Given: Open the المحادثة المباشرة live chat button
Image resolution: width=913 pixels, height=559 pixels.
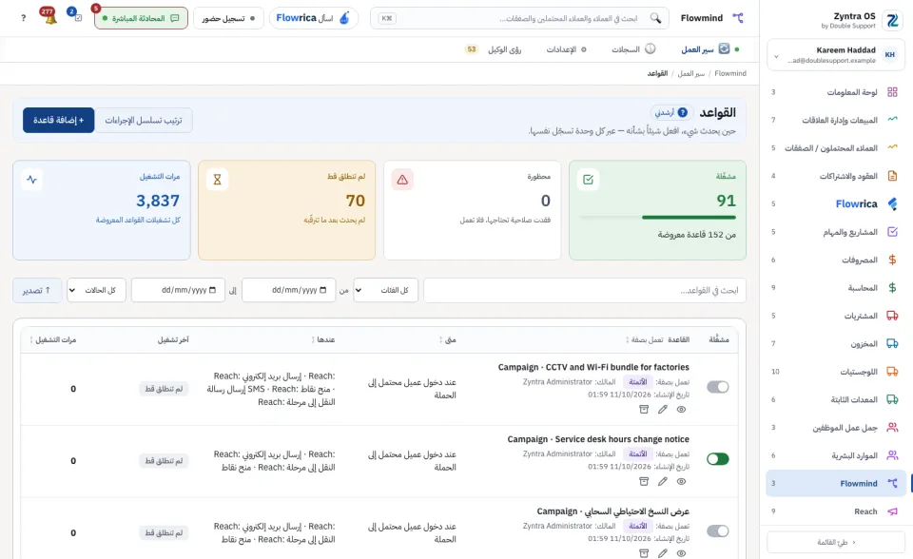Looking at the screenshot, I should pos(141,18).
